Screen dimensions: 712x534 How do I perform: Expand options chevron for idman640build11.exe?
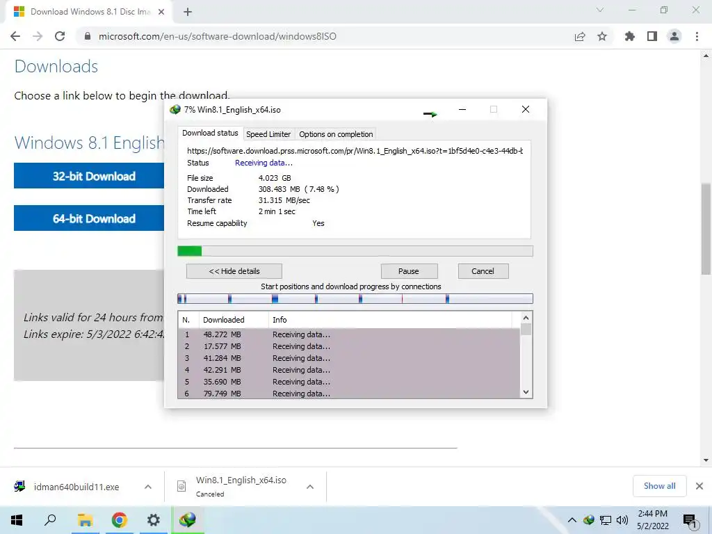coord(148,487)
